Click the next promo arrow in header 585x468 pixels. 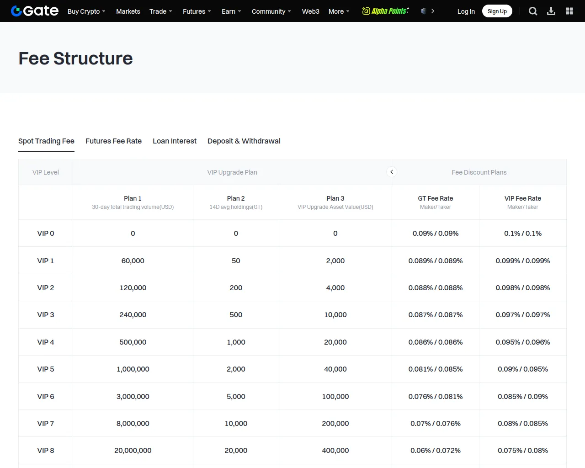pyautogui.click(x=433, y=11)
